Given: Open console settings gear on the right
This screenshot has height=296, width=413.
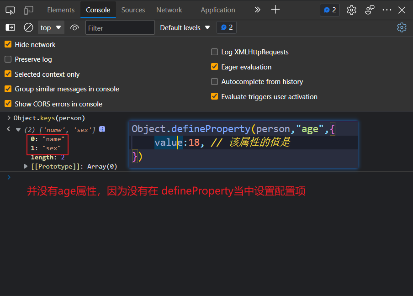Looking at the screenshot, I should (402, 27).
